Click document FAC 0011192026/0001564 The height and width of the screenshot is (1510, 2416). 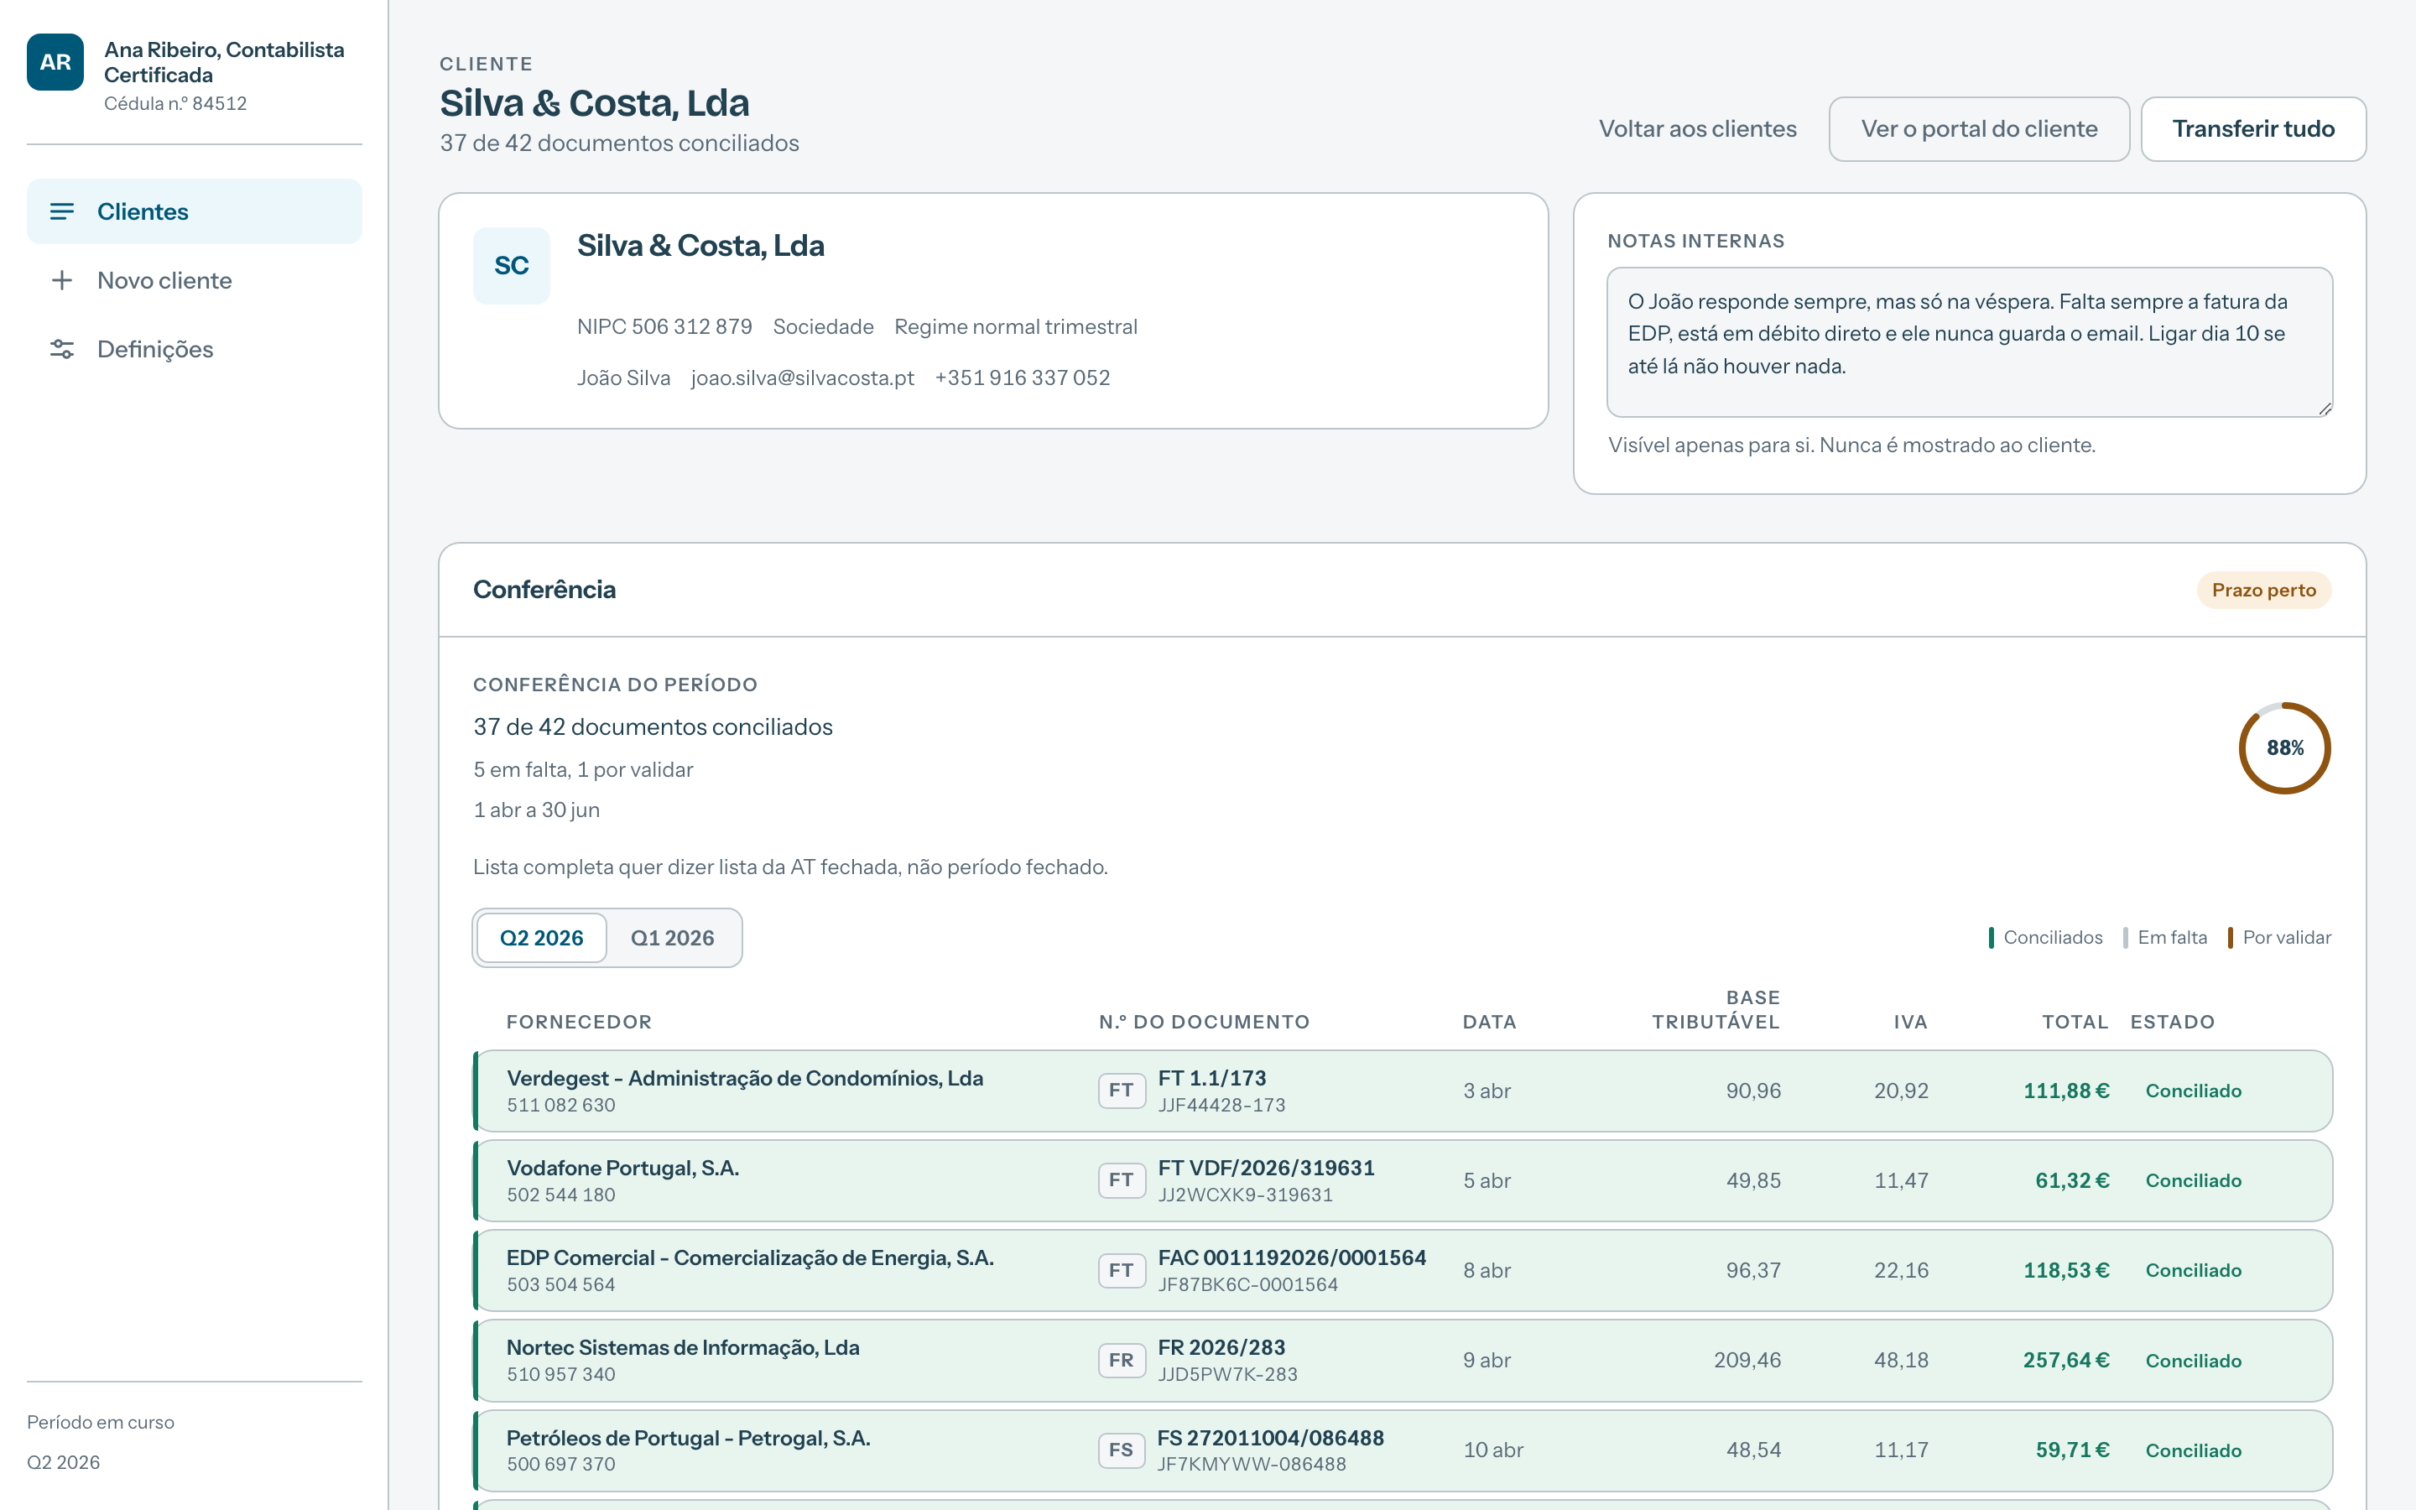(x=1292, y=1258)
